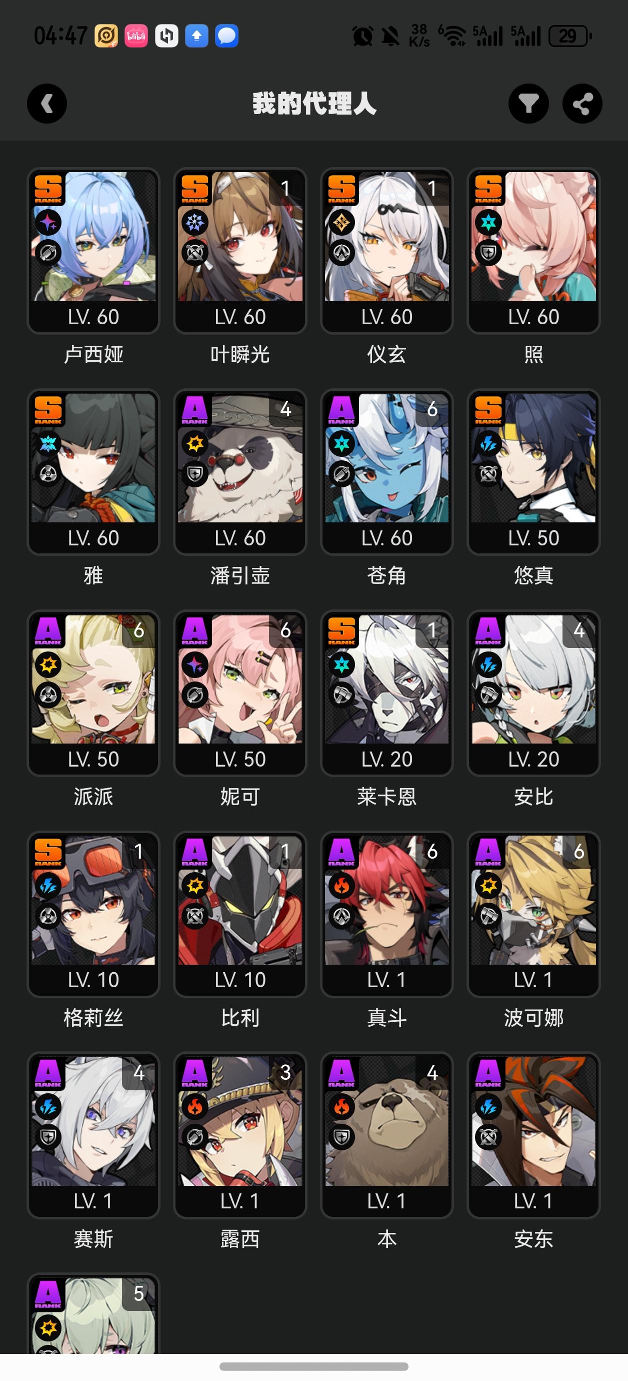Screen dimensions: 628x1381
Task: Tap the electric attribute icon on 悠真
Action: (x=488, y=443)
